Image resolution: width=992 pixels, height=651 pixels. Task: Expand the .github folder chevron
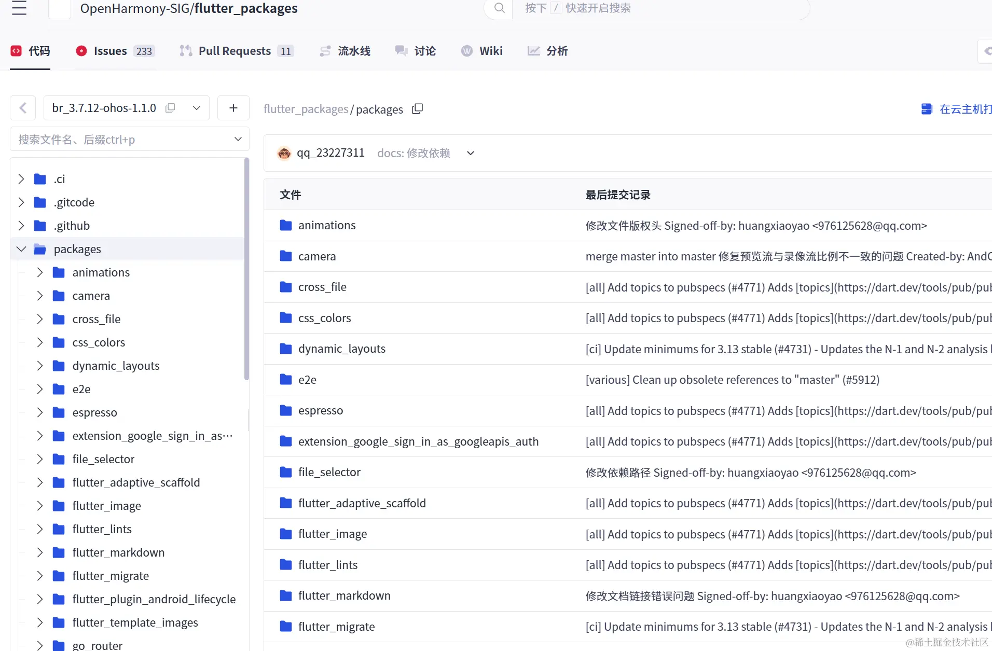21,226
